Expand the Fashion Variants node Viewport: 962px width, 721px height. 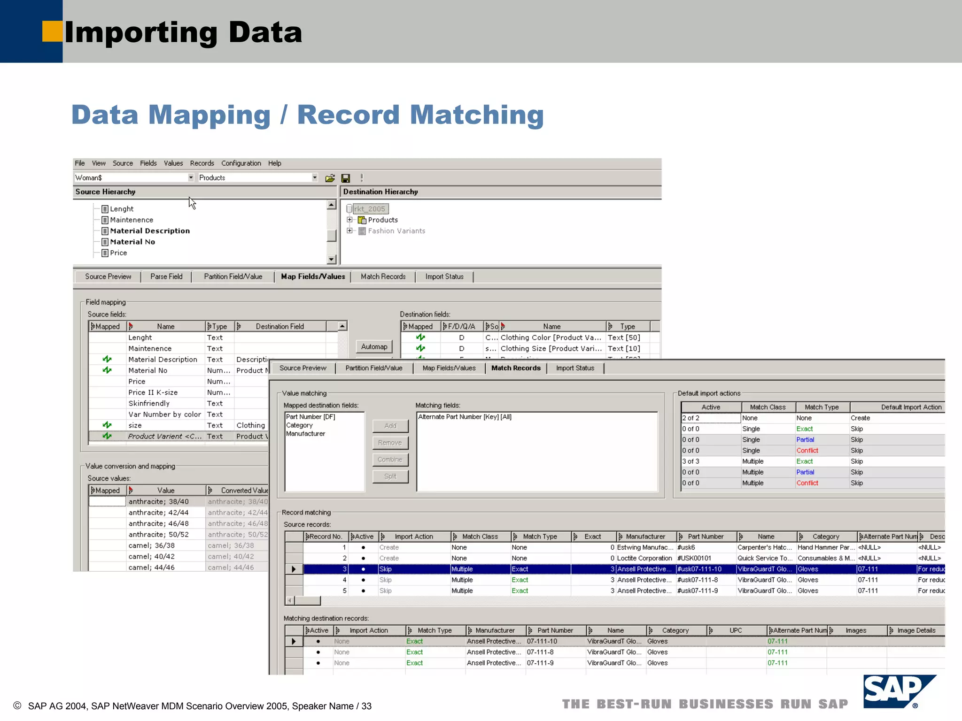pos(349,230)
